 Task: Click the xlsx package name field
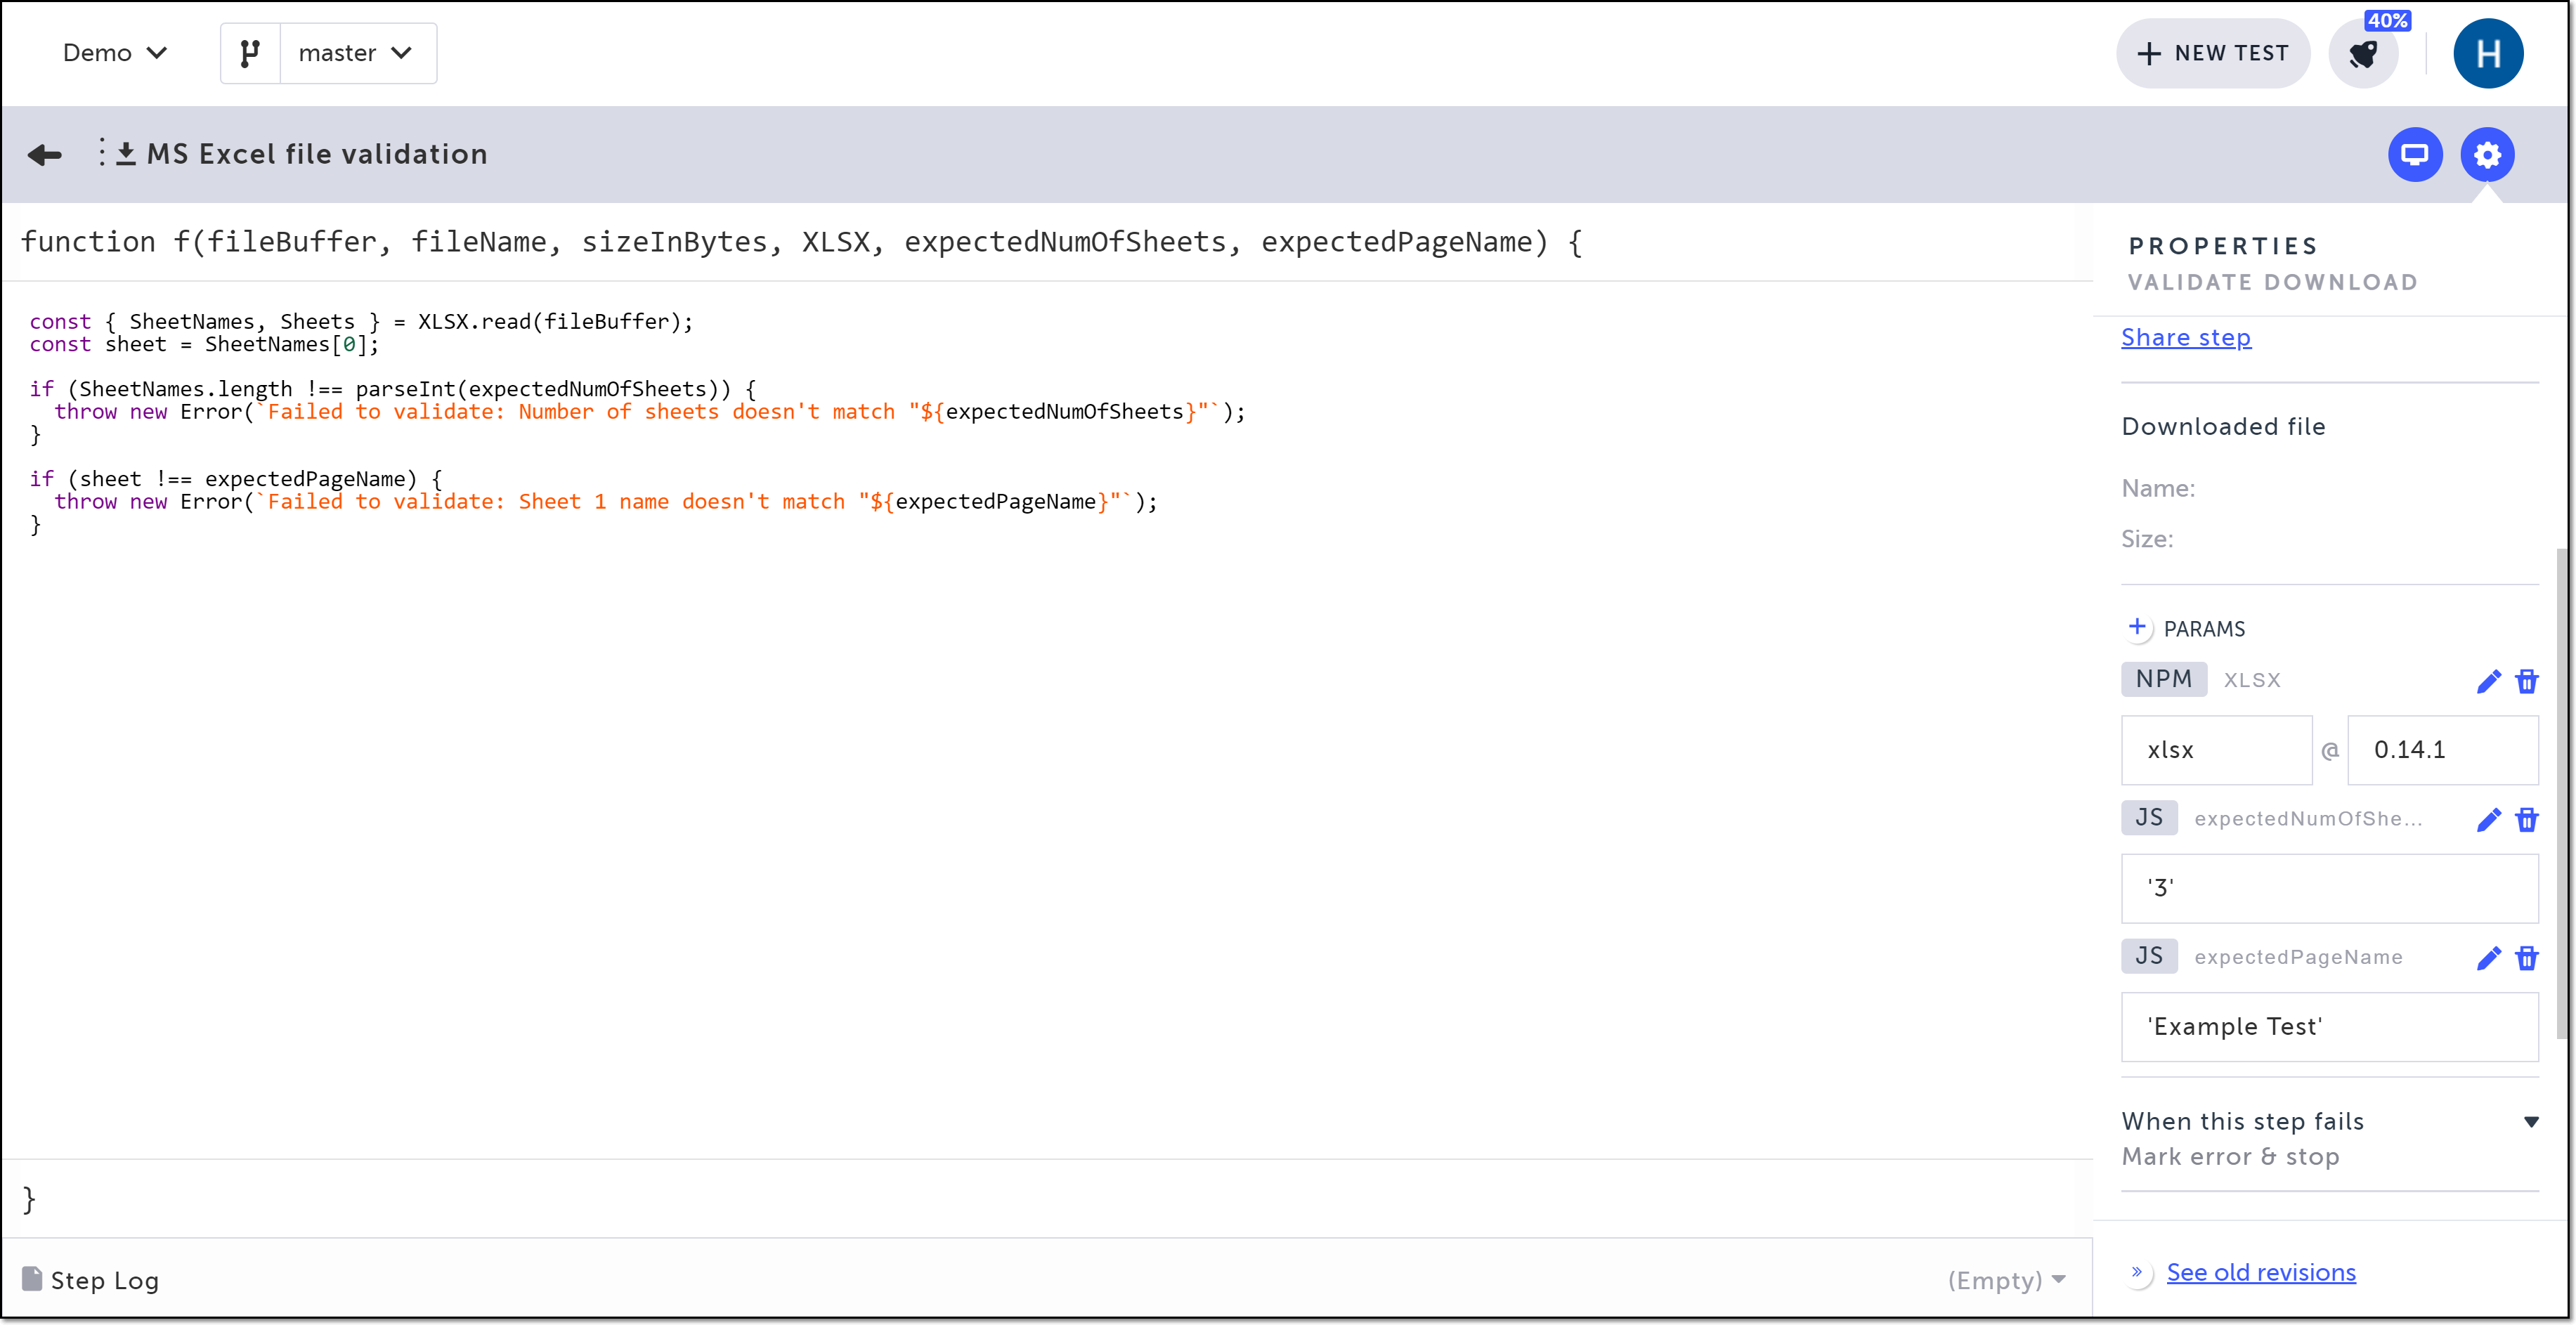point(2216,750)
